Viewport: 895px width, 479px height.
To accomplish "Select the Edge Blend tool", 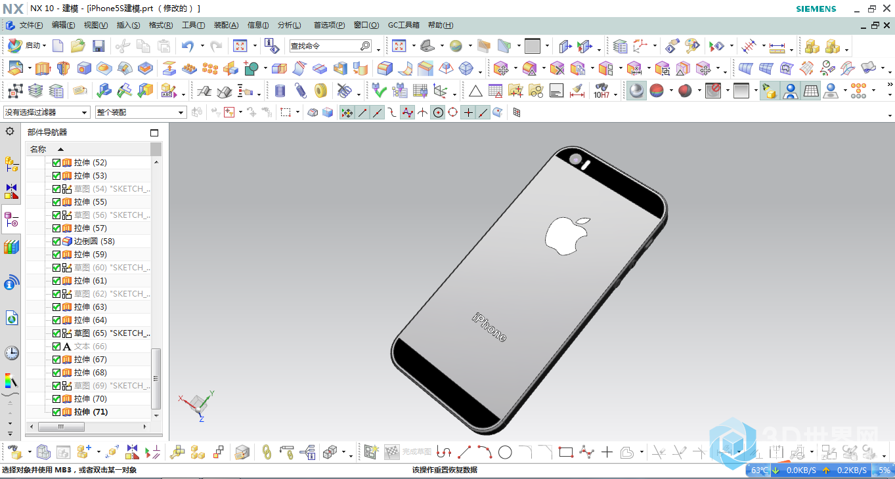I will pyautogui.click(x=385, y=68).
